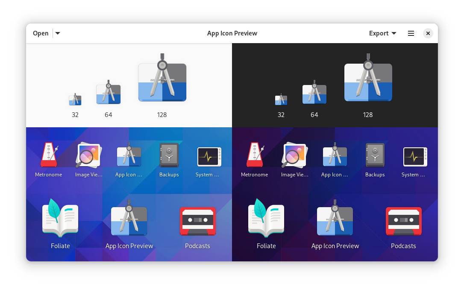Click large App Icon Preview icon, light panel
The width and height of the screenshot is (464, 290).
pyautogui.click(x=129, y=217)
